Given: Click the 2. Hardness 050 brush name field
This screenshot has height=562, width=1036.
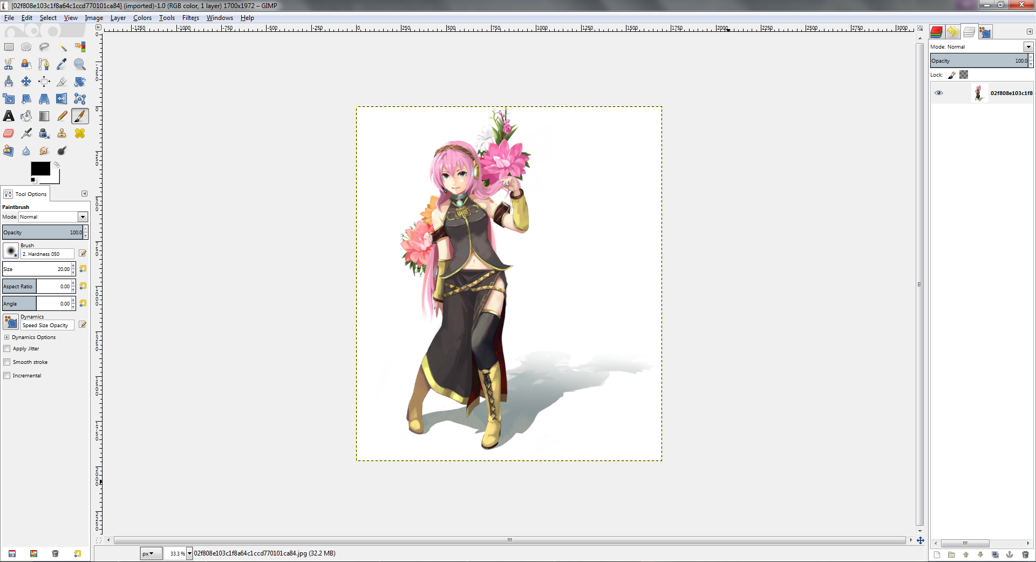Looking at the screenshot, I should (x=47, y=254).
